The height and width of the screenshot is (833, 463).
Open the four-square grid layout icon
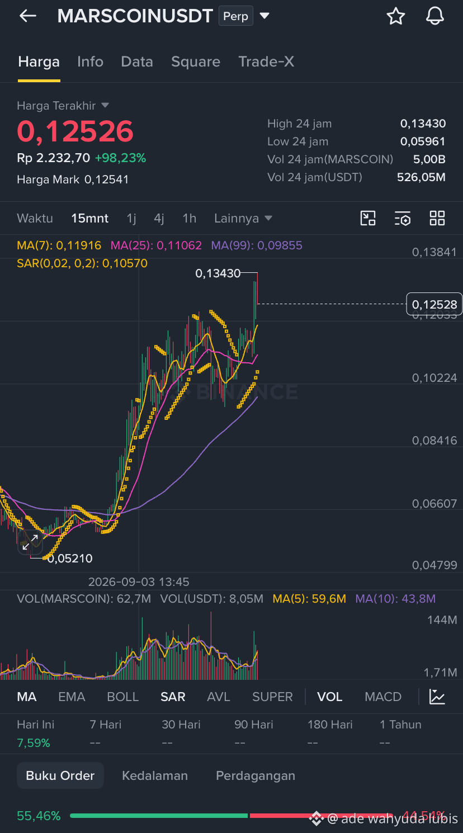coord(437,218)
